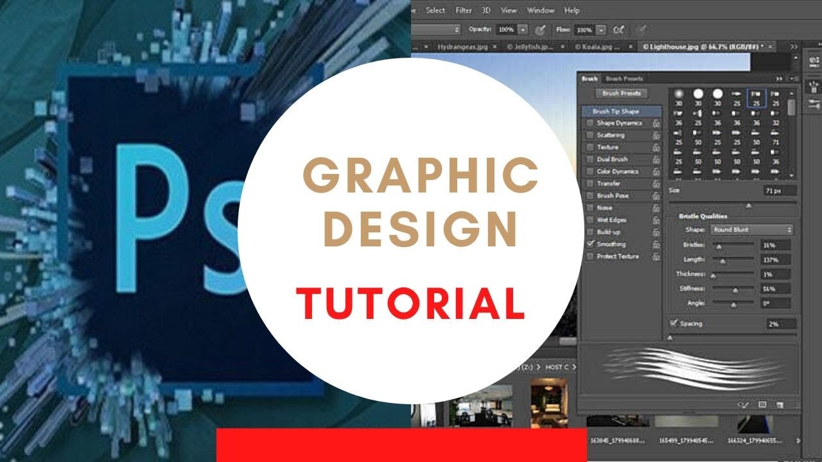Enable Color Dynamics checkbox

[590, 172]
